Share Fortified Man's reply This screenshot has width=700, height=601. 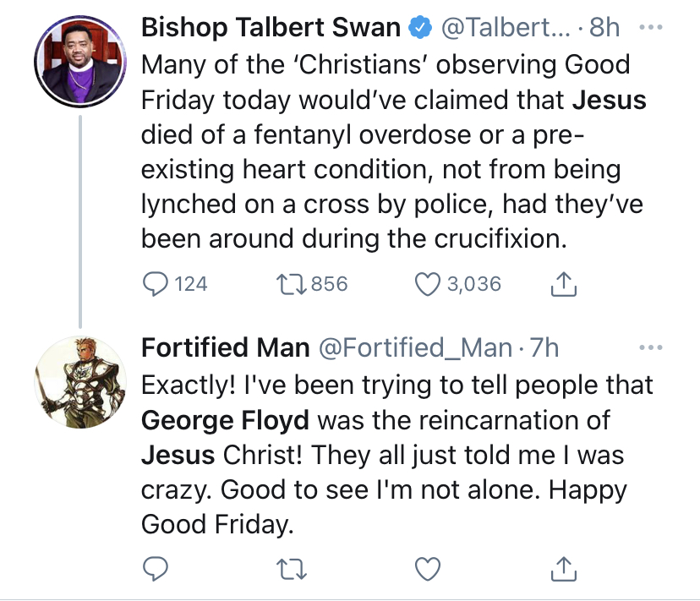(563, 568)
